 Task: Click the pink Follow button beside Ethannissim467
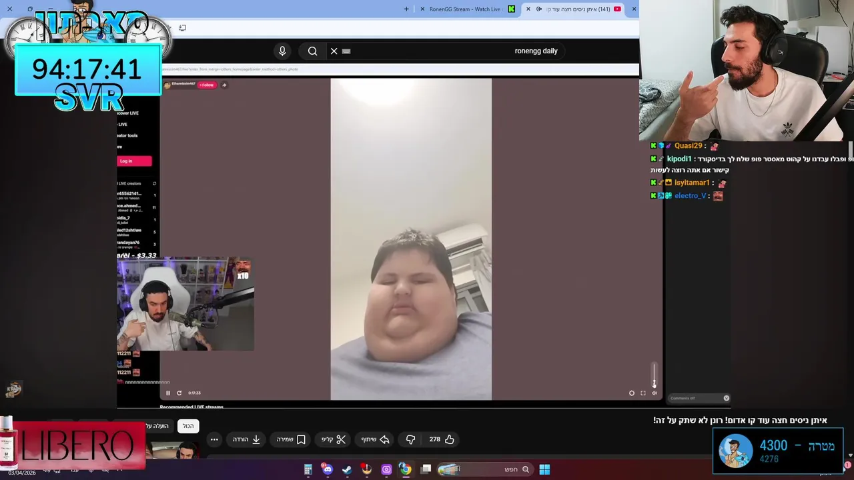pos(207,85)
